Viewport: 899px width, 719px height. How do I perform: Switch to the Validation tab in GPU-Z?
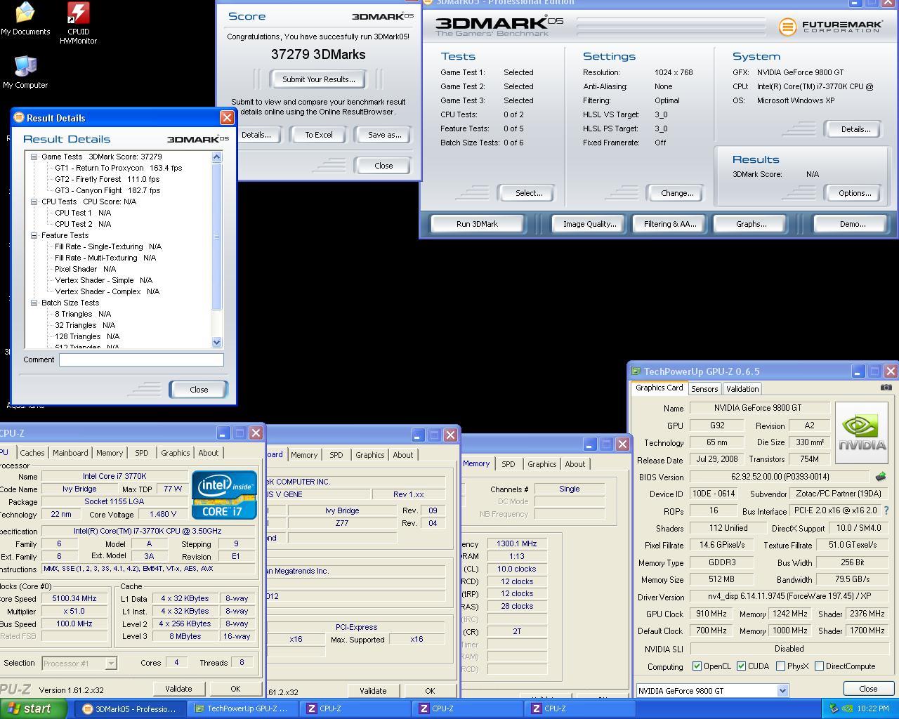tap(742, 388)
